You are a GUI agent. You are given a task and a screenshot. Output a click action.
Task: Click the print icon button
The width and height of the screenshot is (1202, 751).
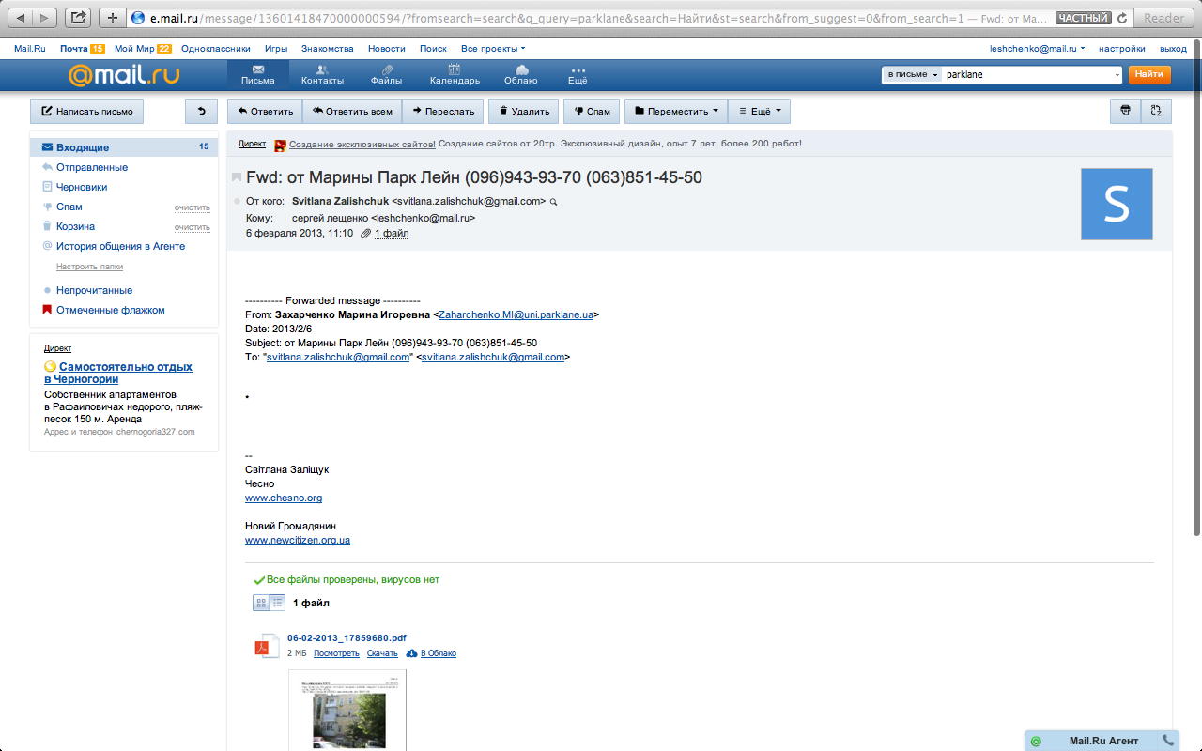1125,111
